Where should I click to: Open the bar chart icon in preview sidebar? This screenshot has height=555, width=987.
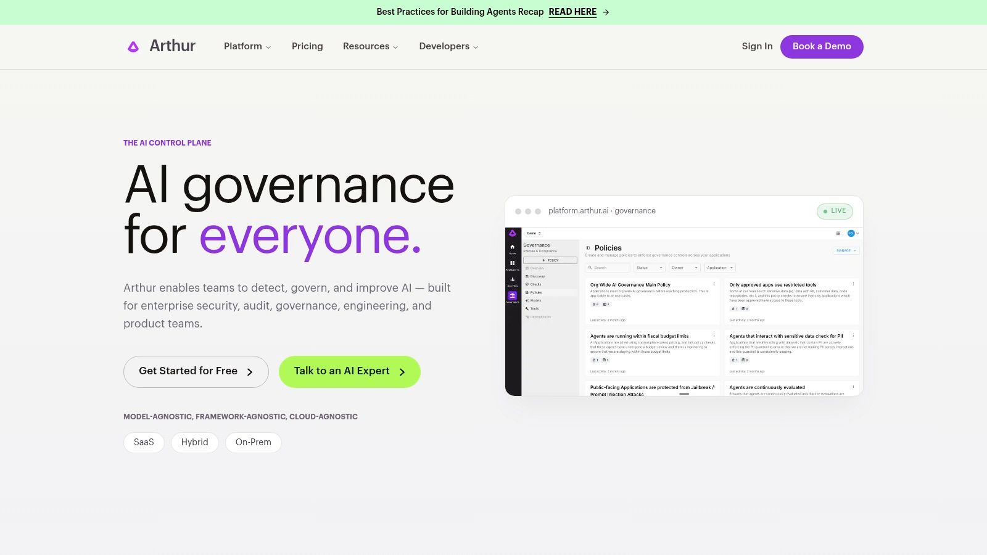coord(512,281)
